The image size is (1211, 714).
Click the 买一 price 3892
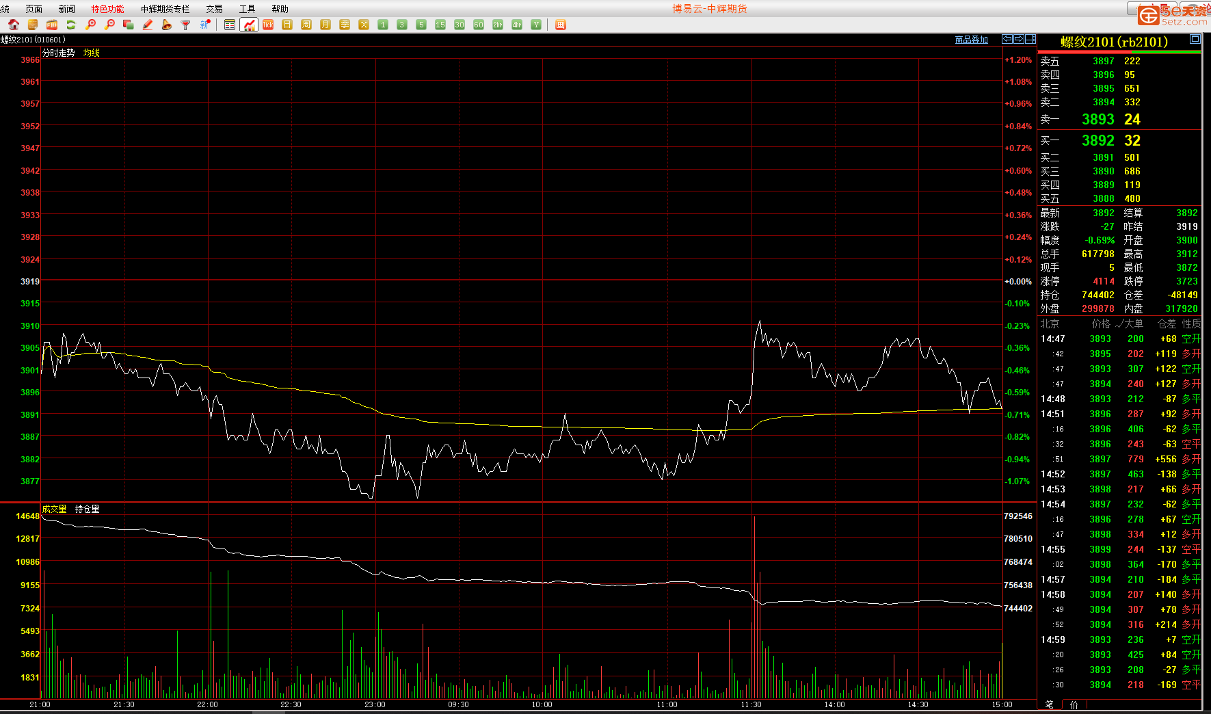click(1098, 140)
